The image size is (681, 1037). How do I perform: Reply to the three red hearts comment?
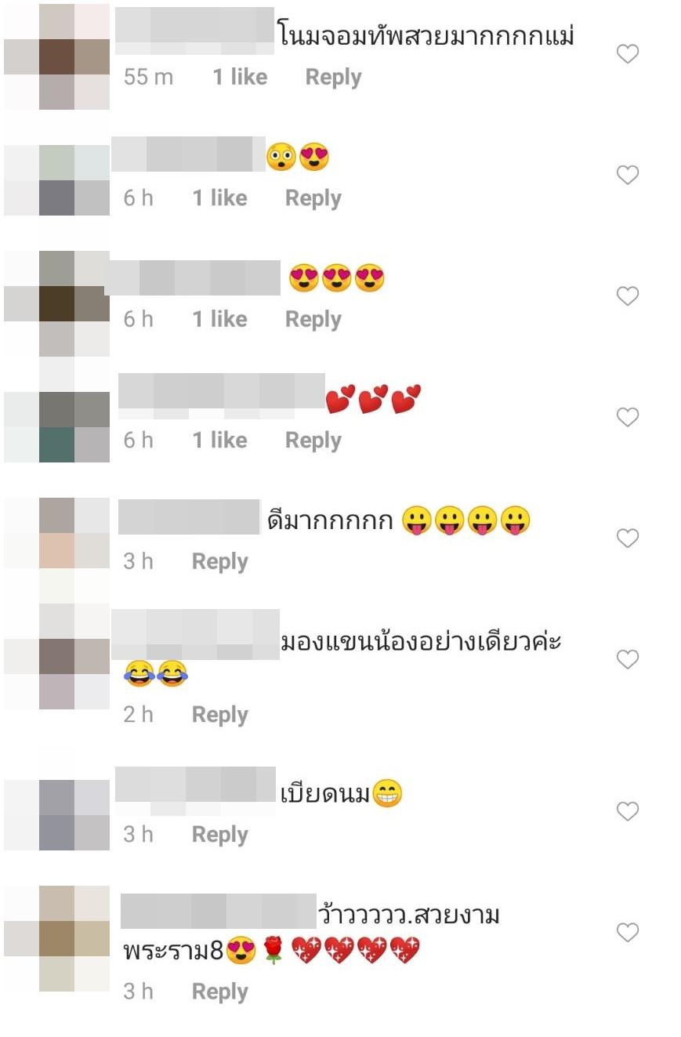click(313, 441)
